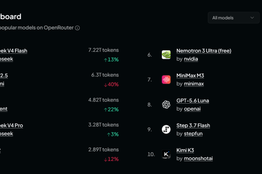
Task: Open the Kimi K3 model link
Action: (185, 150)
